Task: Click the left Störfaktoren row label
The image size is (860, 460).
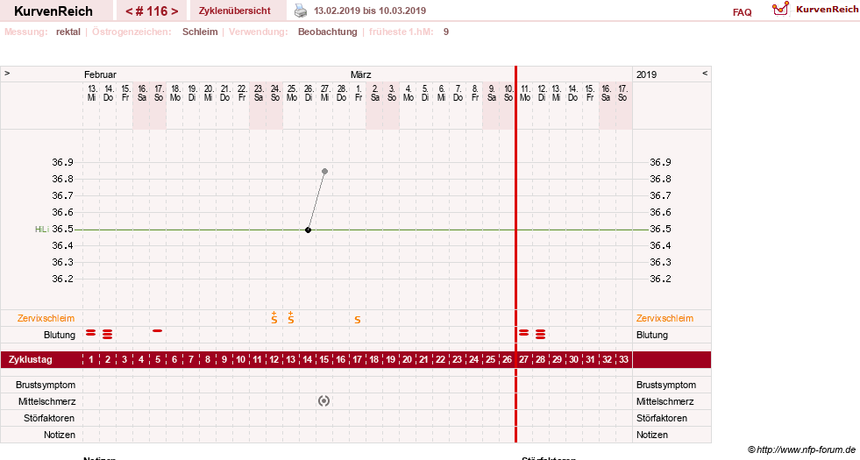Action: tap(49, 418)
